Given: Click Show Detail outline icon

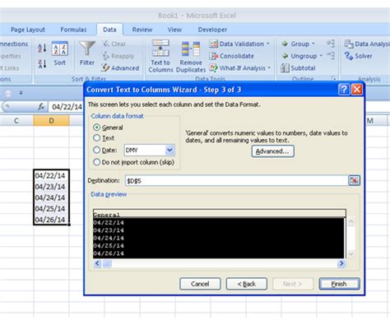Looking at the screenshot, I should (x=331, y=44).
